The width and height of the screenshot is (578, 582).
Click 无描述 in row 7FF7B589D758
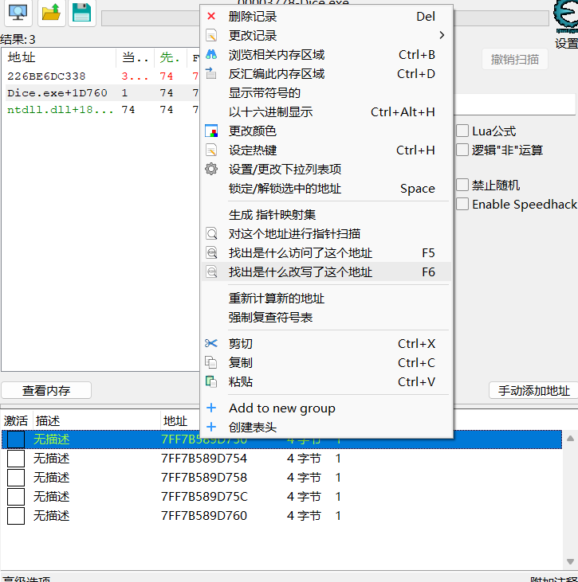click(52, 478)
